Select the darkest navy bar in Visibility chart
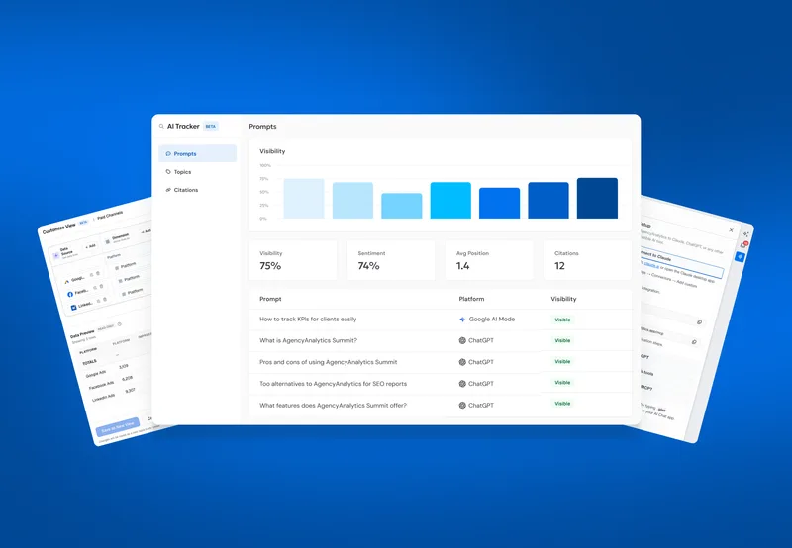Viewport: 792px width, 548px height. 597,198
